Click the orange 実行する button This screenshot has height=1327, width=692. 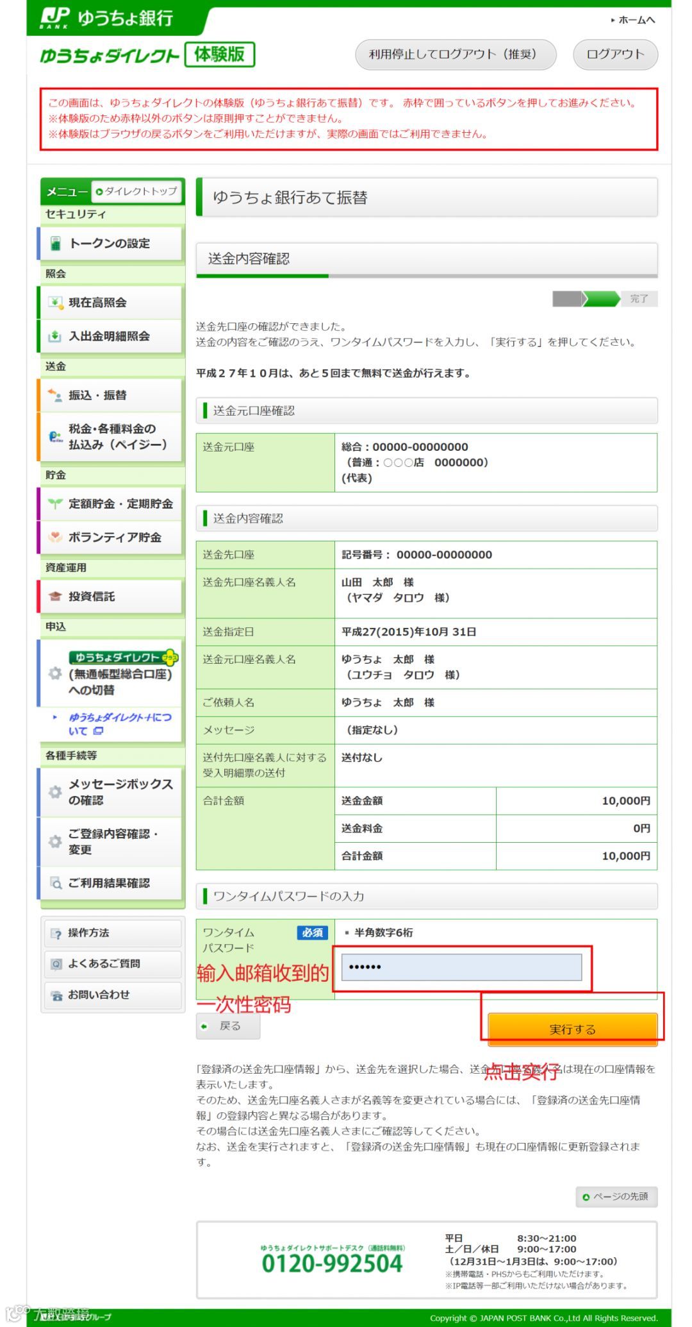(573, 1028)
